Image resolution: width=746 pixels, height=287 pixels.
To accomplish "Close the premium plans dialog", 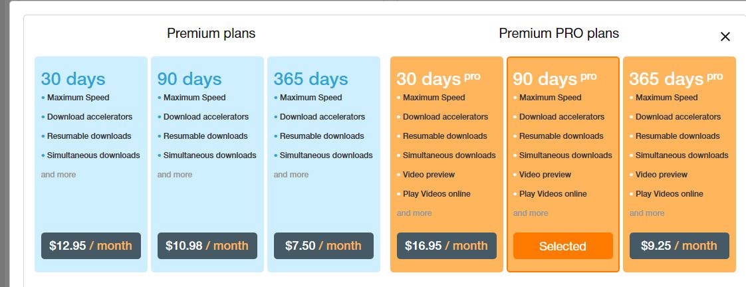I will coord(725,37).
